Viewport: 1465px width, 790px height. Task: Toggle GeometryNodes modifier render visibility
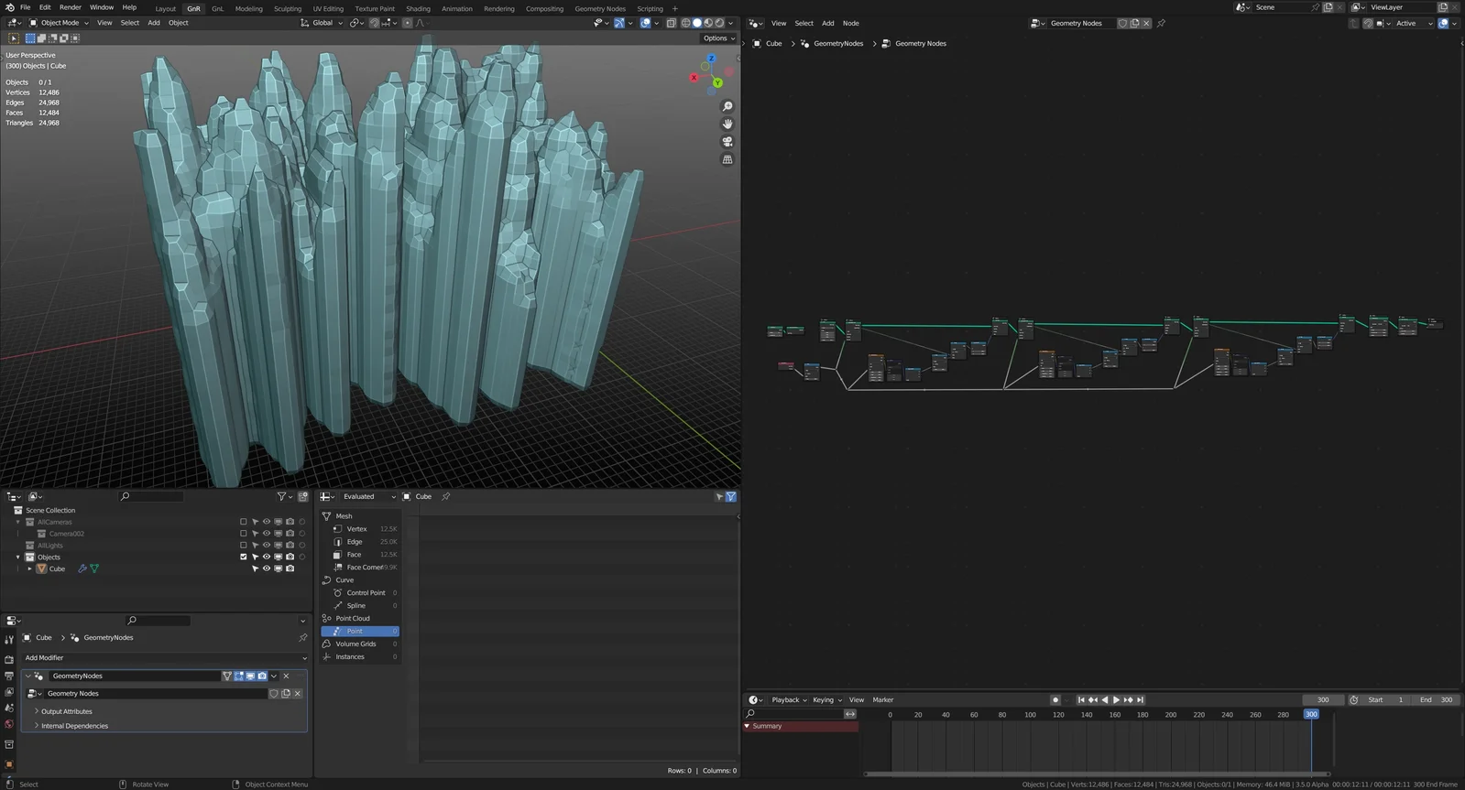pyautogui.click(x=262, y=676)
